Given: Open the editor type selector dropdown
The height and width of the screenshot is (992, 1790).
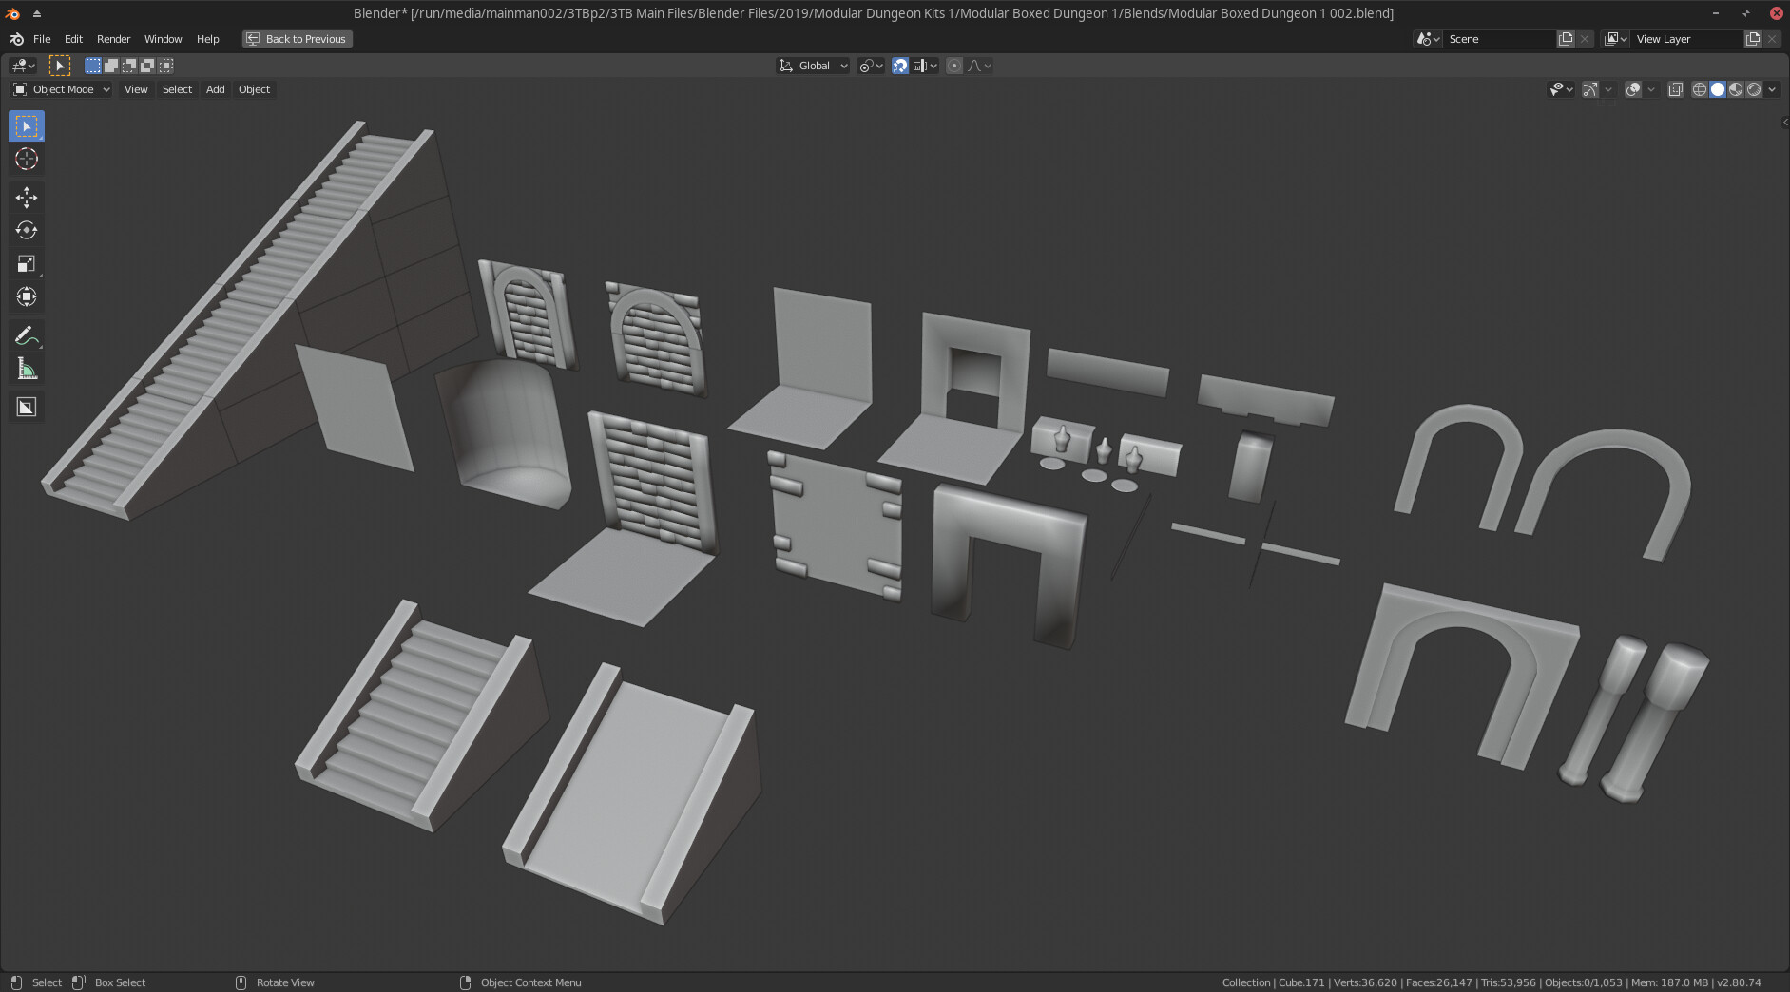Looking at the screenshot, I should click(x=21, y=65).
